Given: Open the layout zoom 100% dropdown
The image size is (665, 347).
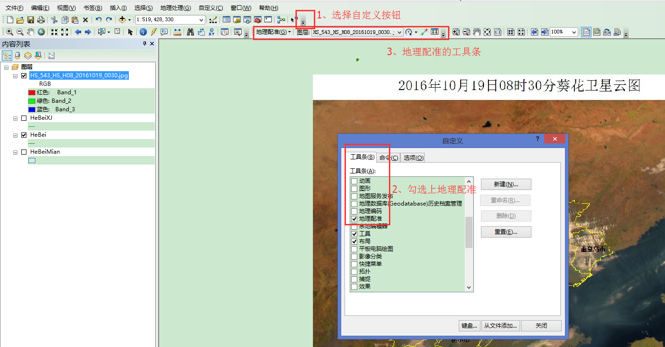Looking at the screenshot, I should tap(574, 32).
